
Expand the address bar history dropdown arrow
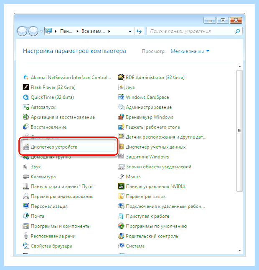tap(130, 31)
